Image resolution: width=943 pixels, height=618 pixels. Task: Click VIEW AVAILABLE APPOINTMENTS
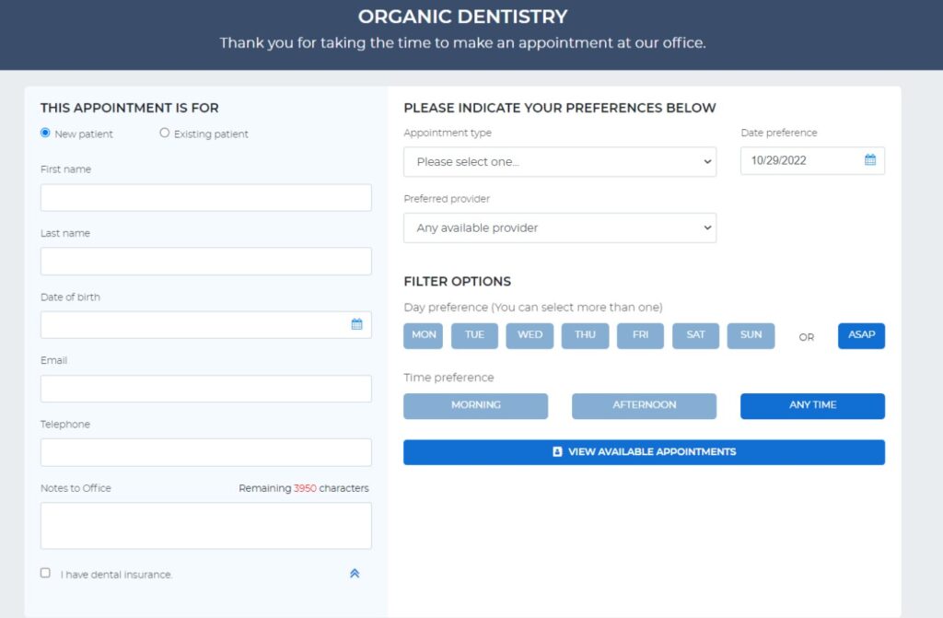pyautogui.click(x=644, y=451)
